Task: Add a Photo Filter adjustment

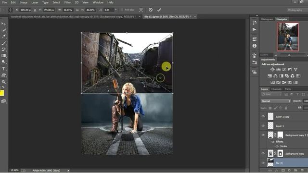Action: [x=287, y=76]
